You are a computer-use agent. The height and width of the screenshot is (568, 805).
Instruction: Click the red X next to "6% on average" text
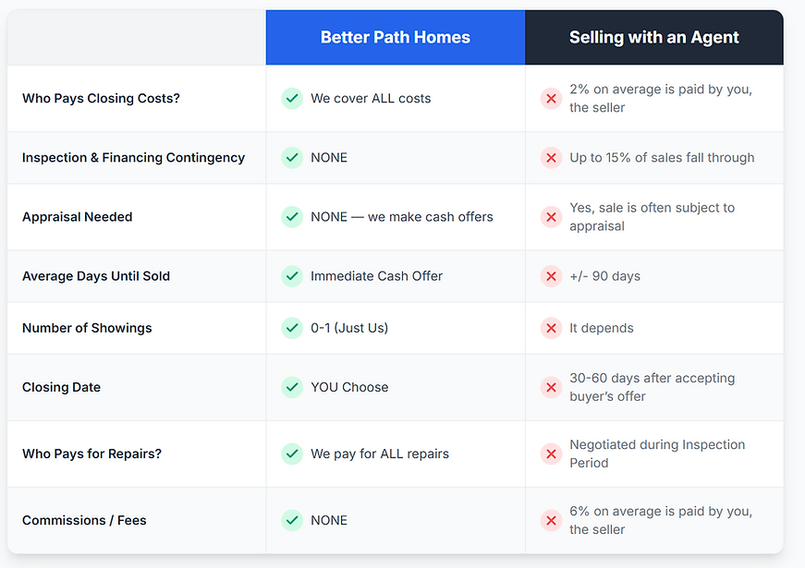coord(551,520)
